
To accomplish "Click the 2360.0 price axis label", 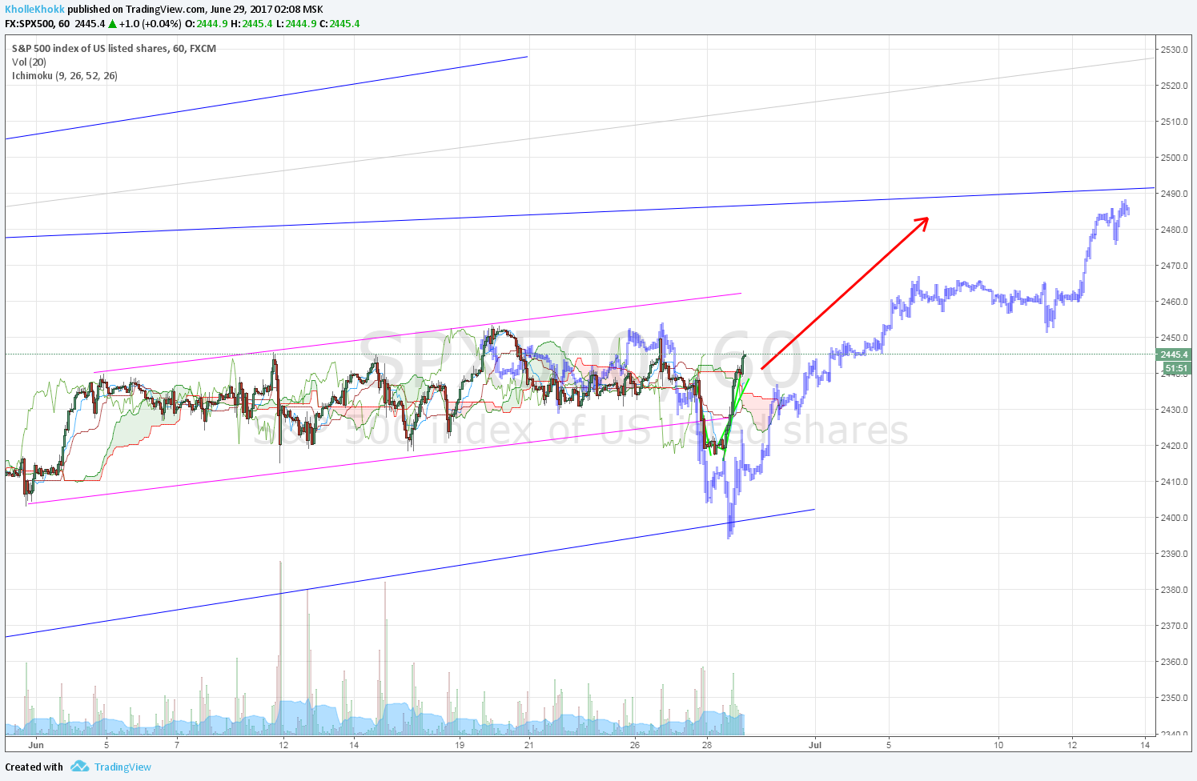I will click(x=1174, y=662).
